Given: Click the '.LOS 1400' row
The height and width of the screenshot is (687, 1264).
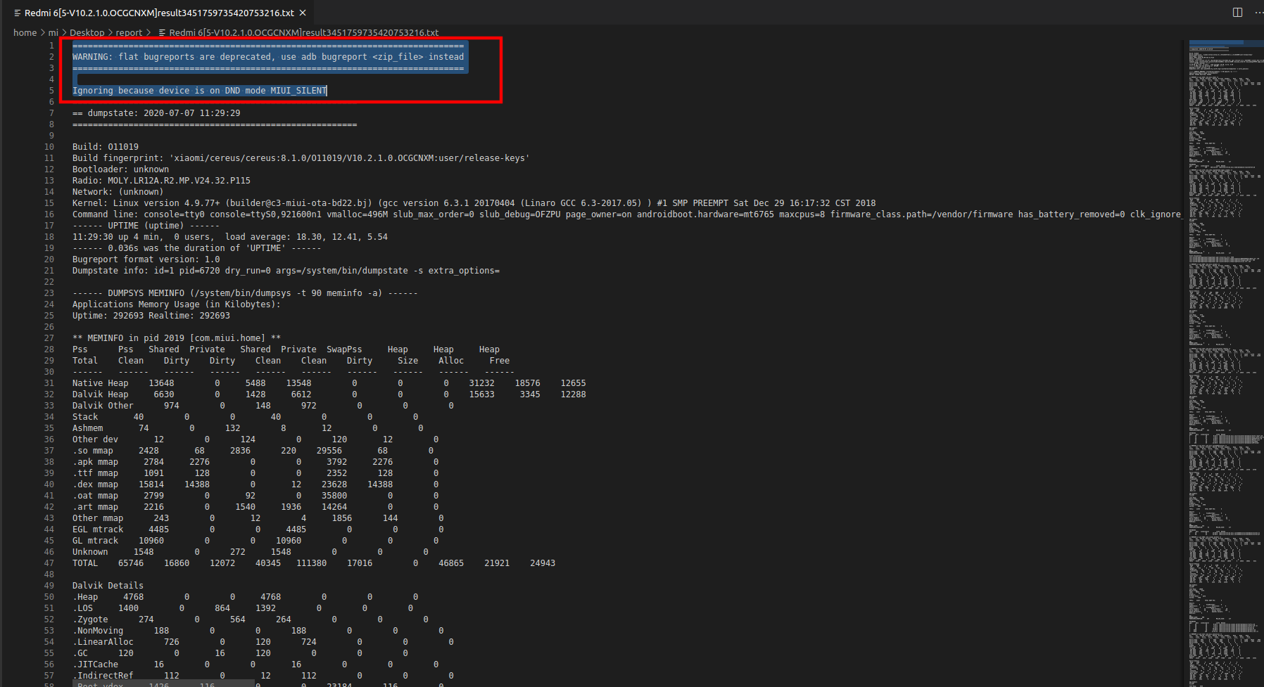Looking at the screenshot, I should click(243, 608).
